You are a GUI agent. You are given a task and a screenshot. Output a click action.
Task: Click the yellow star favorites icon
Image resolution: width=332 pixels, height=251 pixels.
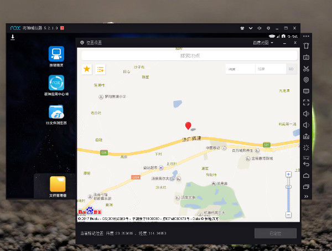[87, 69]
